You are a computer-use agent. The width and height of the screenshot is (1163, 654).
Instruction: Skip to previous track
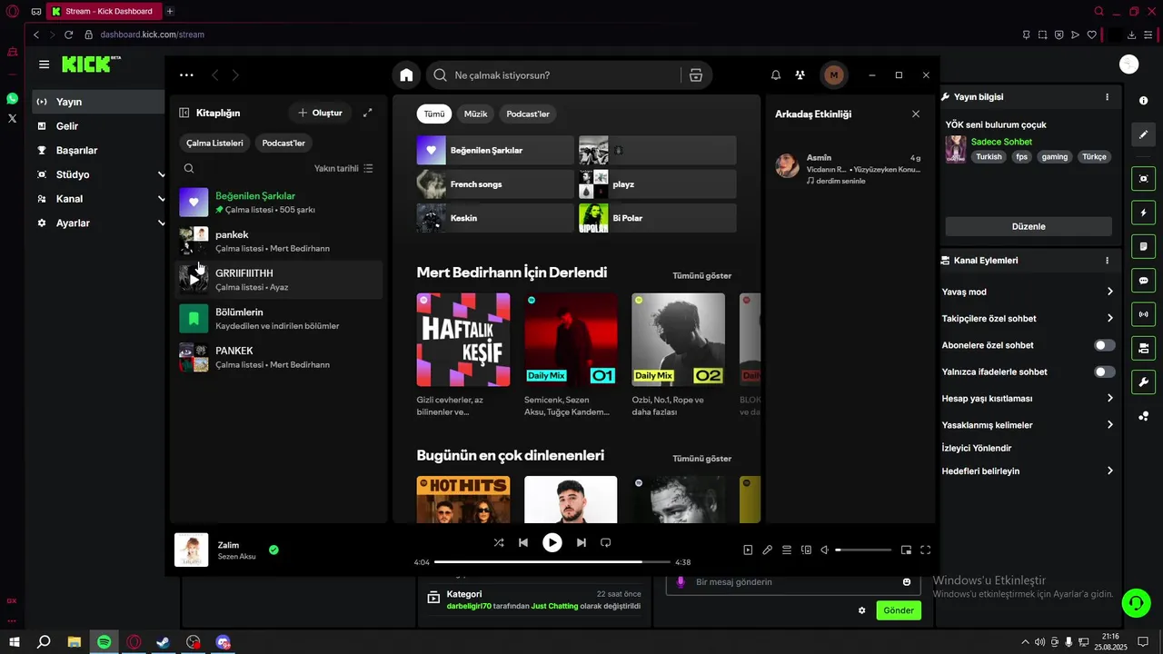523,542
